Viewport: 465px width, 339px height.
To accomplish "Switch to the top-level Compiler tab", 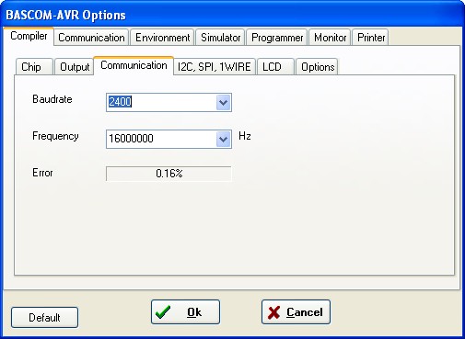I will [x=29, y=36].
